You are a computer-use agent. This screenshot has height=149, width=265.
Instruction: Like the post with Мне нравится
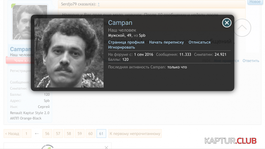click(226, 61)
